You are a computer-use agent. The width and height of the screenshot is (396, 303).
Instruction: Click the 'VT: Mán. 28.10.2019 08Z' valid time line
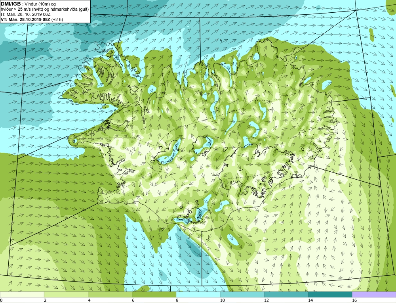point(32,19)
